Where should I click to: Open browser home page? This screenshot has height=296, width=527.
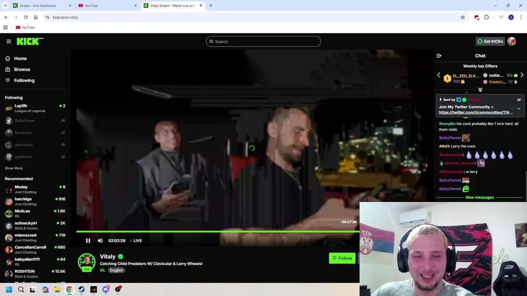point(35,17)
